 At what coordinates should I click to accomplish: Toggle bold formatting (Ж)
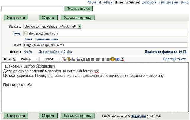(x=5, y=59)
